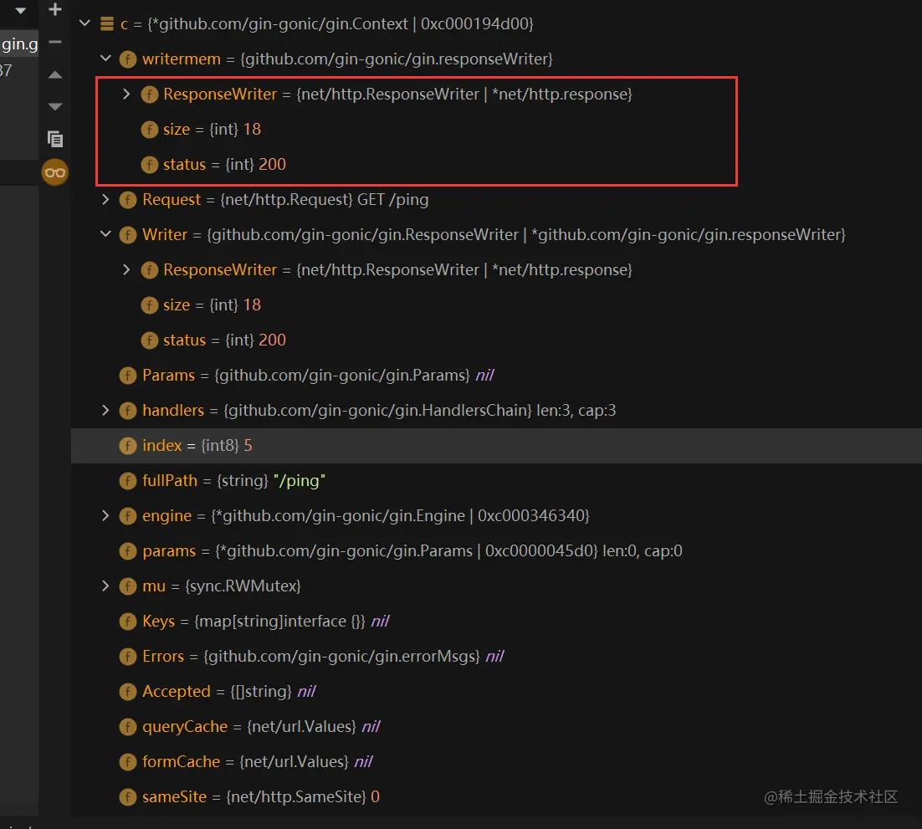Move watch up with the up arrow
922x829 pixels.
click(x=55, y=74)
